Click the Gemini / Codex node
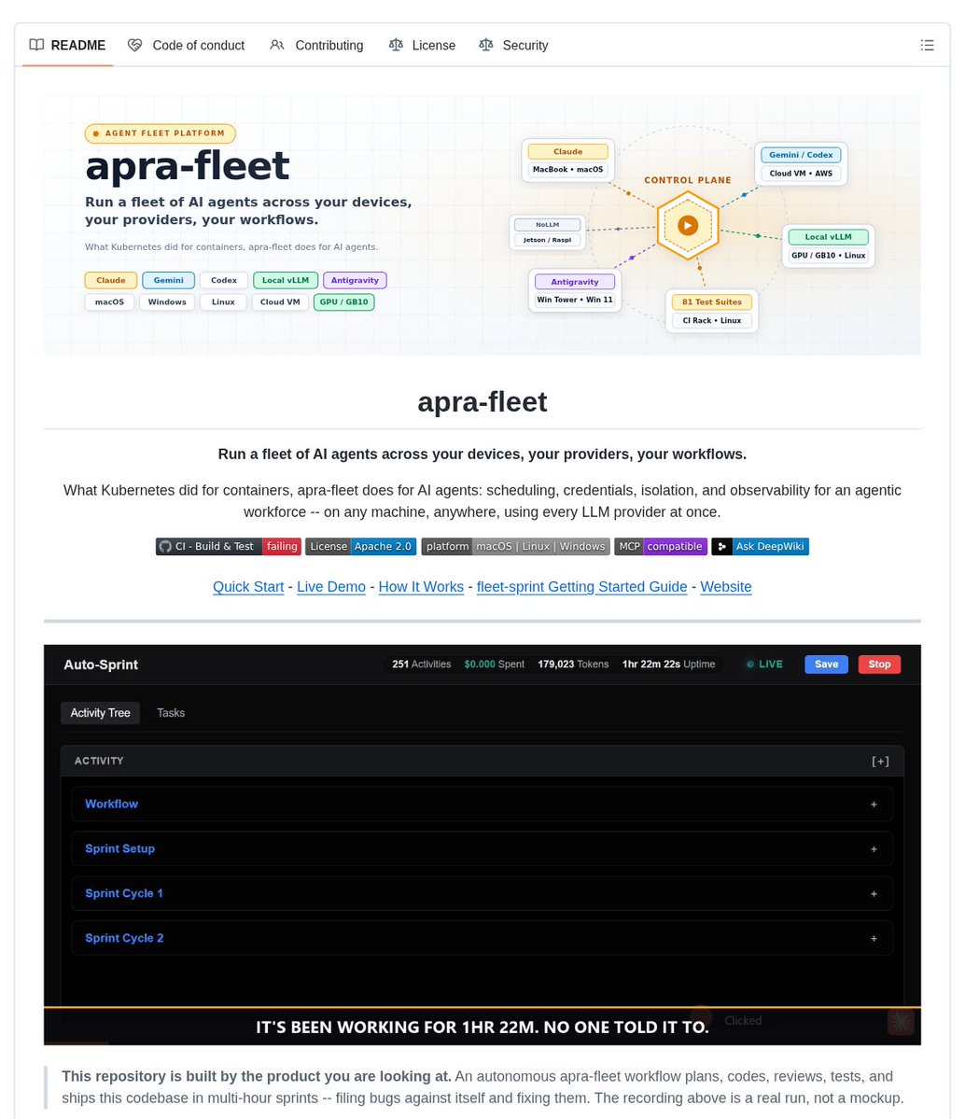This screenshot has height=1119, width=965. 801,164
